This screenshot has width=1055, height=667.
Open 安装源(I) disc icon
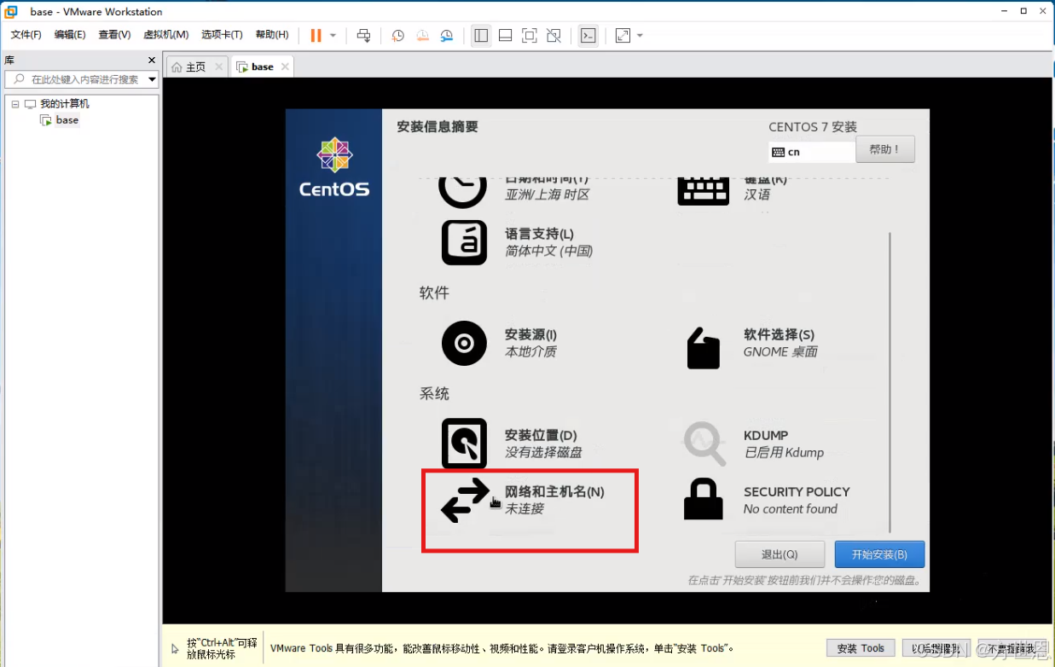[x=464, y=343]
